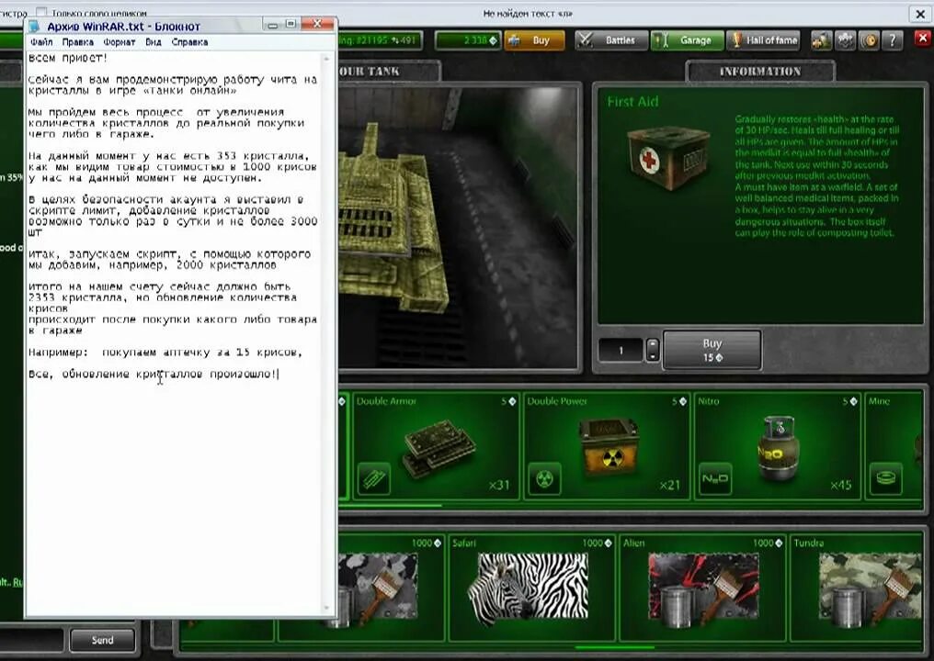This screenshot has height=661, width=934.
Task: Click the First Aid medkit image
Action: (668, 156)
